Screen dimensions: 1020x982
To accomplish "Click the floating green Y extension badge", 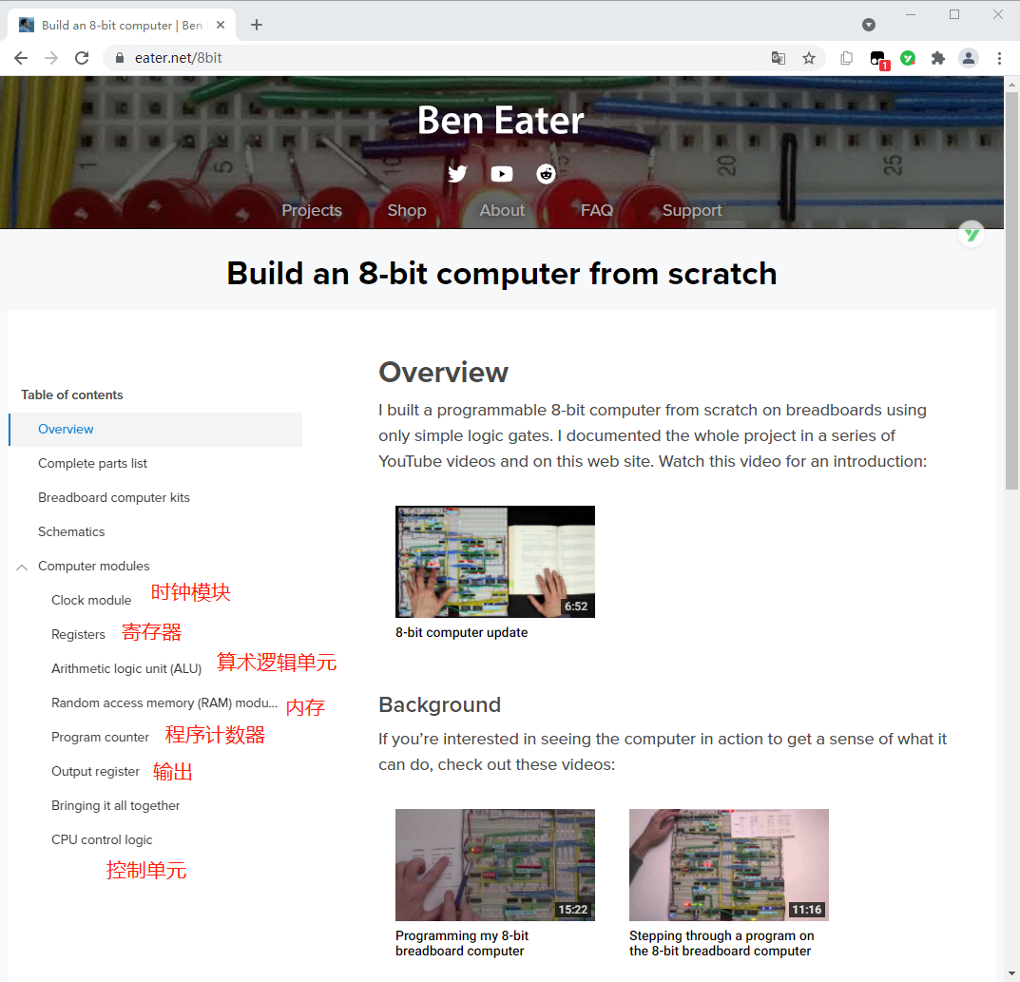I will click(x=972, y=234).
